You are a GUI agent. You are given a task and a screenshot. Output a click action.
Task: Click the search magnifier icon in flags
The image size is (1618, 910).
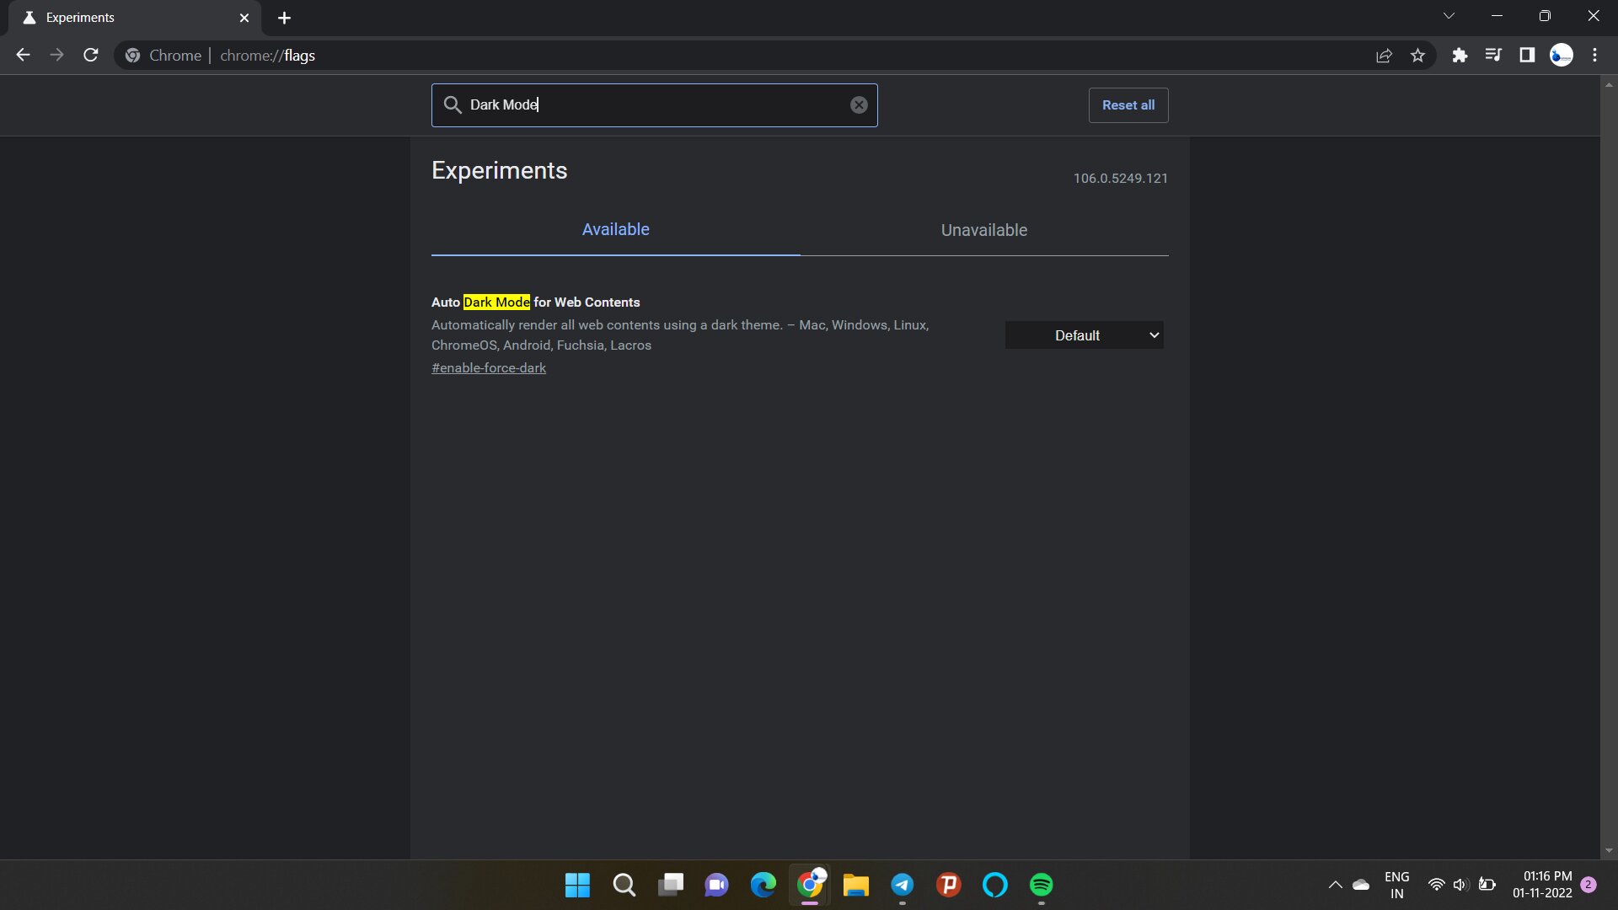tap(453, 104)
